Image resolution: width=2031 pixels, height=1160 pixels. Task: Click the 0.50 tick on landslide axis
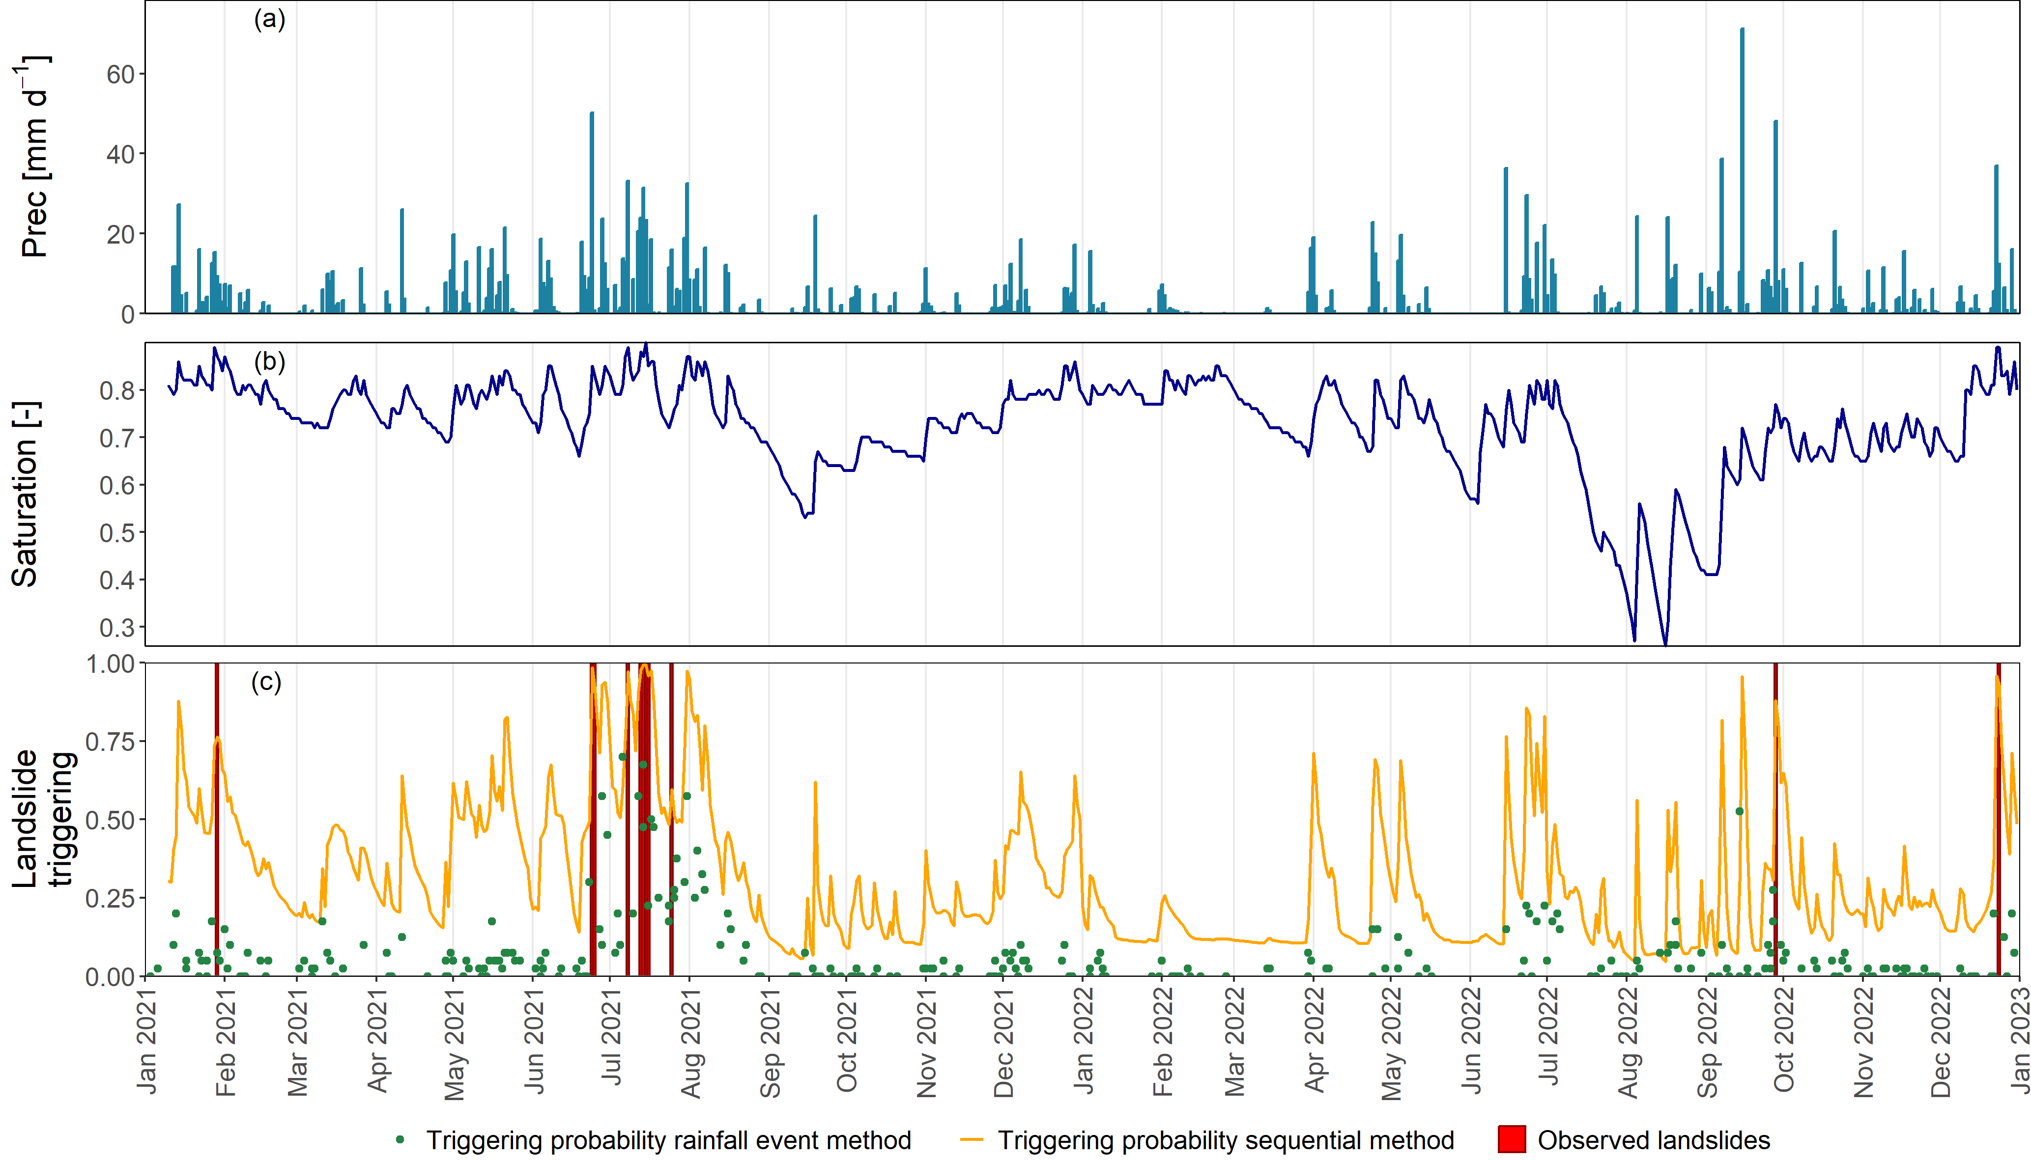coord(111,820)
